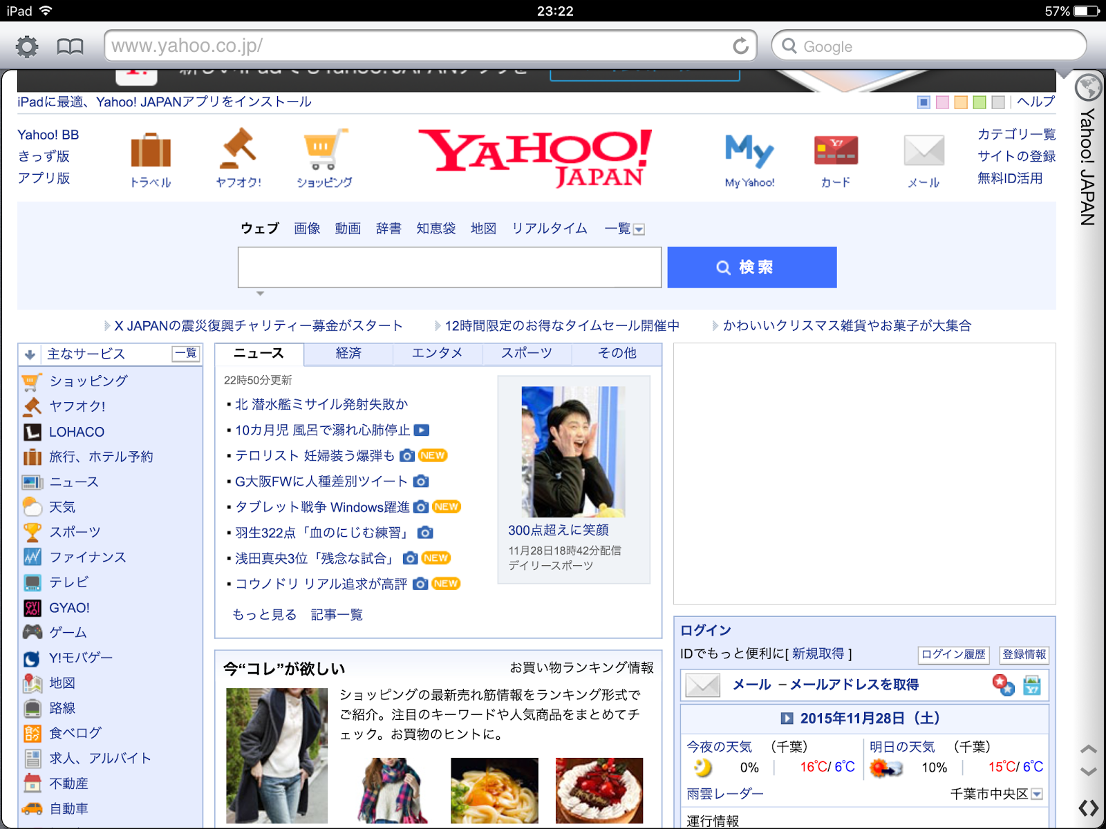Open the noodle bowl ranking thumbnail

pos(494,790)
